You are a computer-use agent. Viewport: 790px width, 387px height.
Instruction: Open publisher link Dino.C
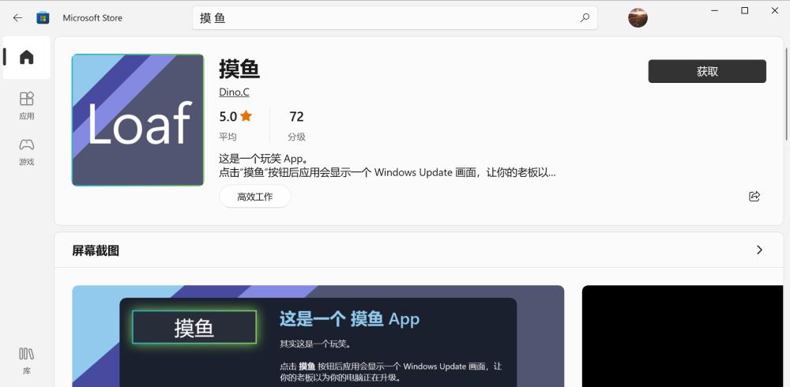pyautogui.click(x=234, y=92)
